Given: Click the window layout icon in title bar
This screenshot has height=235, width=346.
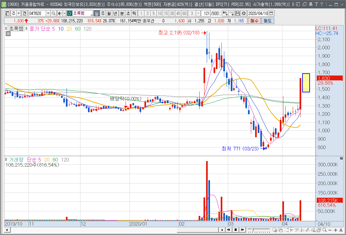Looking at the screenshot, I should [298, 4].
